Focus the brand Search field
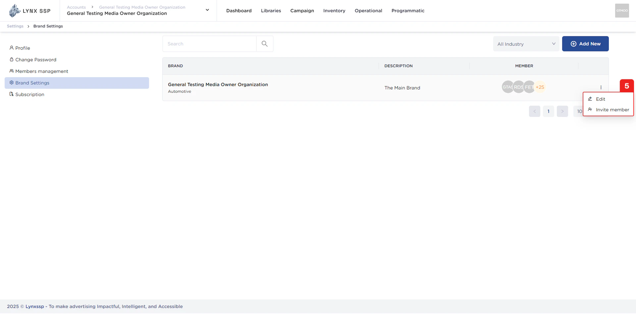Image resolution: width=636 pixels, height=314 pixels. (209, 44)
